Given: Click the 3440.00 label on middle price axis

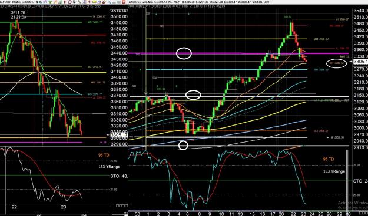Looking at the screenshot, I should tap(119, 53).
